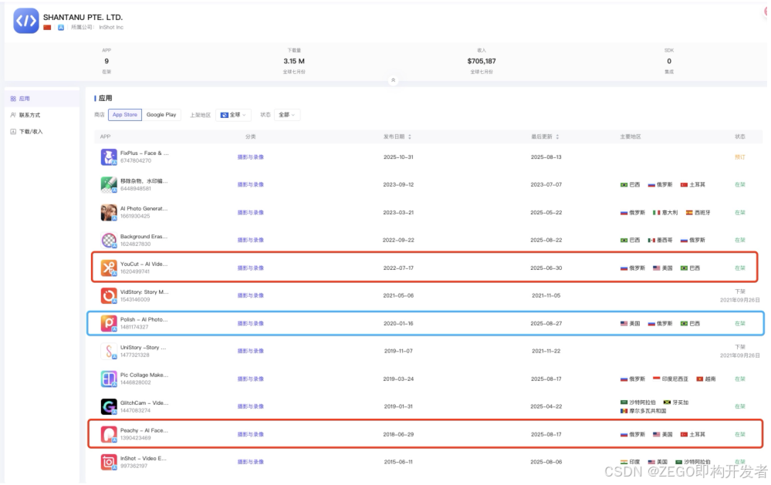Collapse the stats panel with chevron button
771x485 pixels.
(x=393, y=80)
